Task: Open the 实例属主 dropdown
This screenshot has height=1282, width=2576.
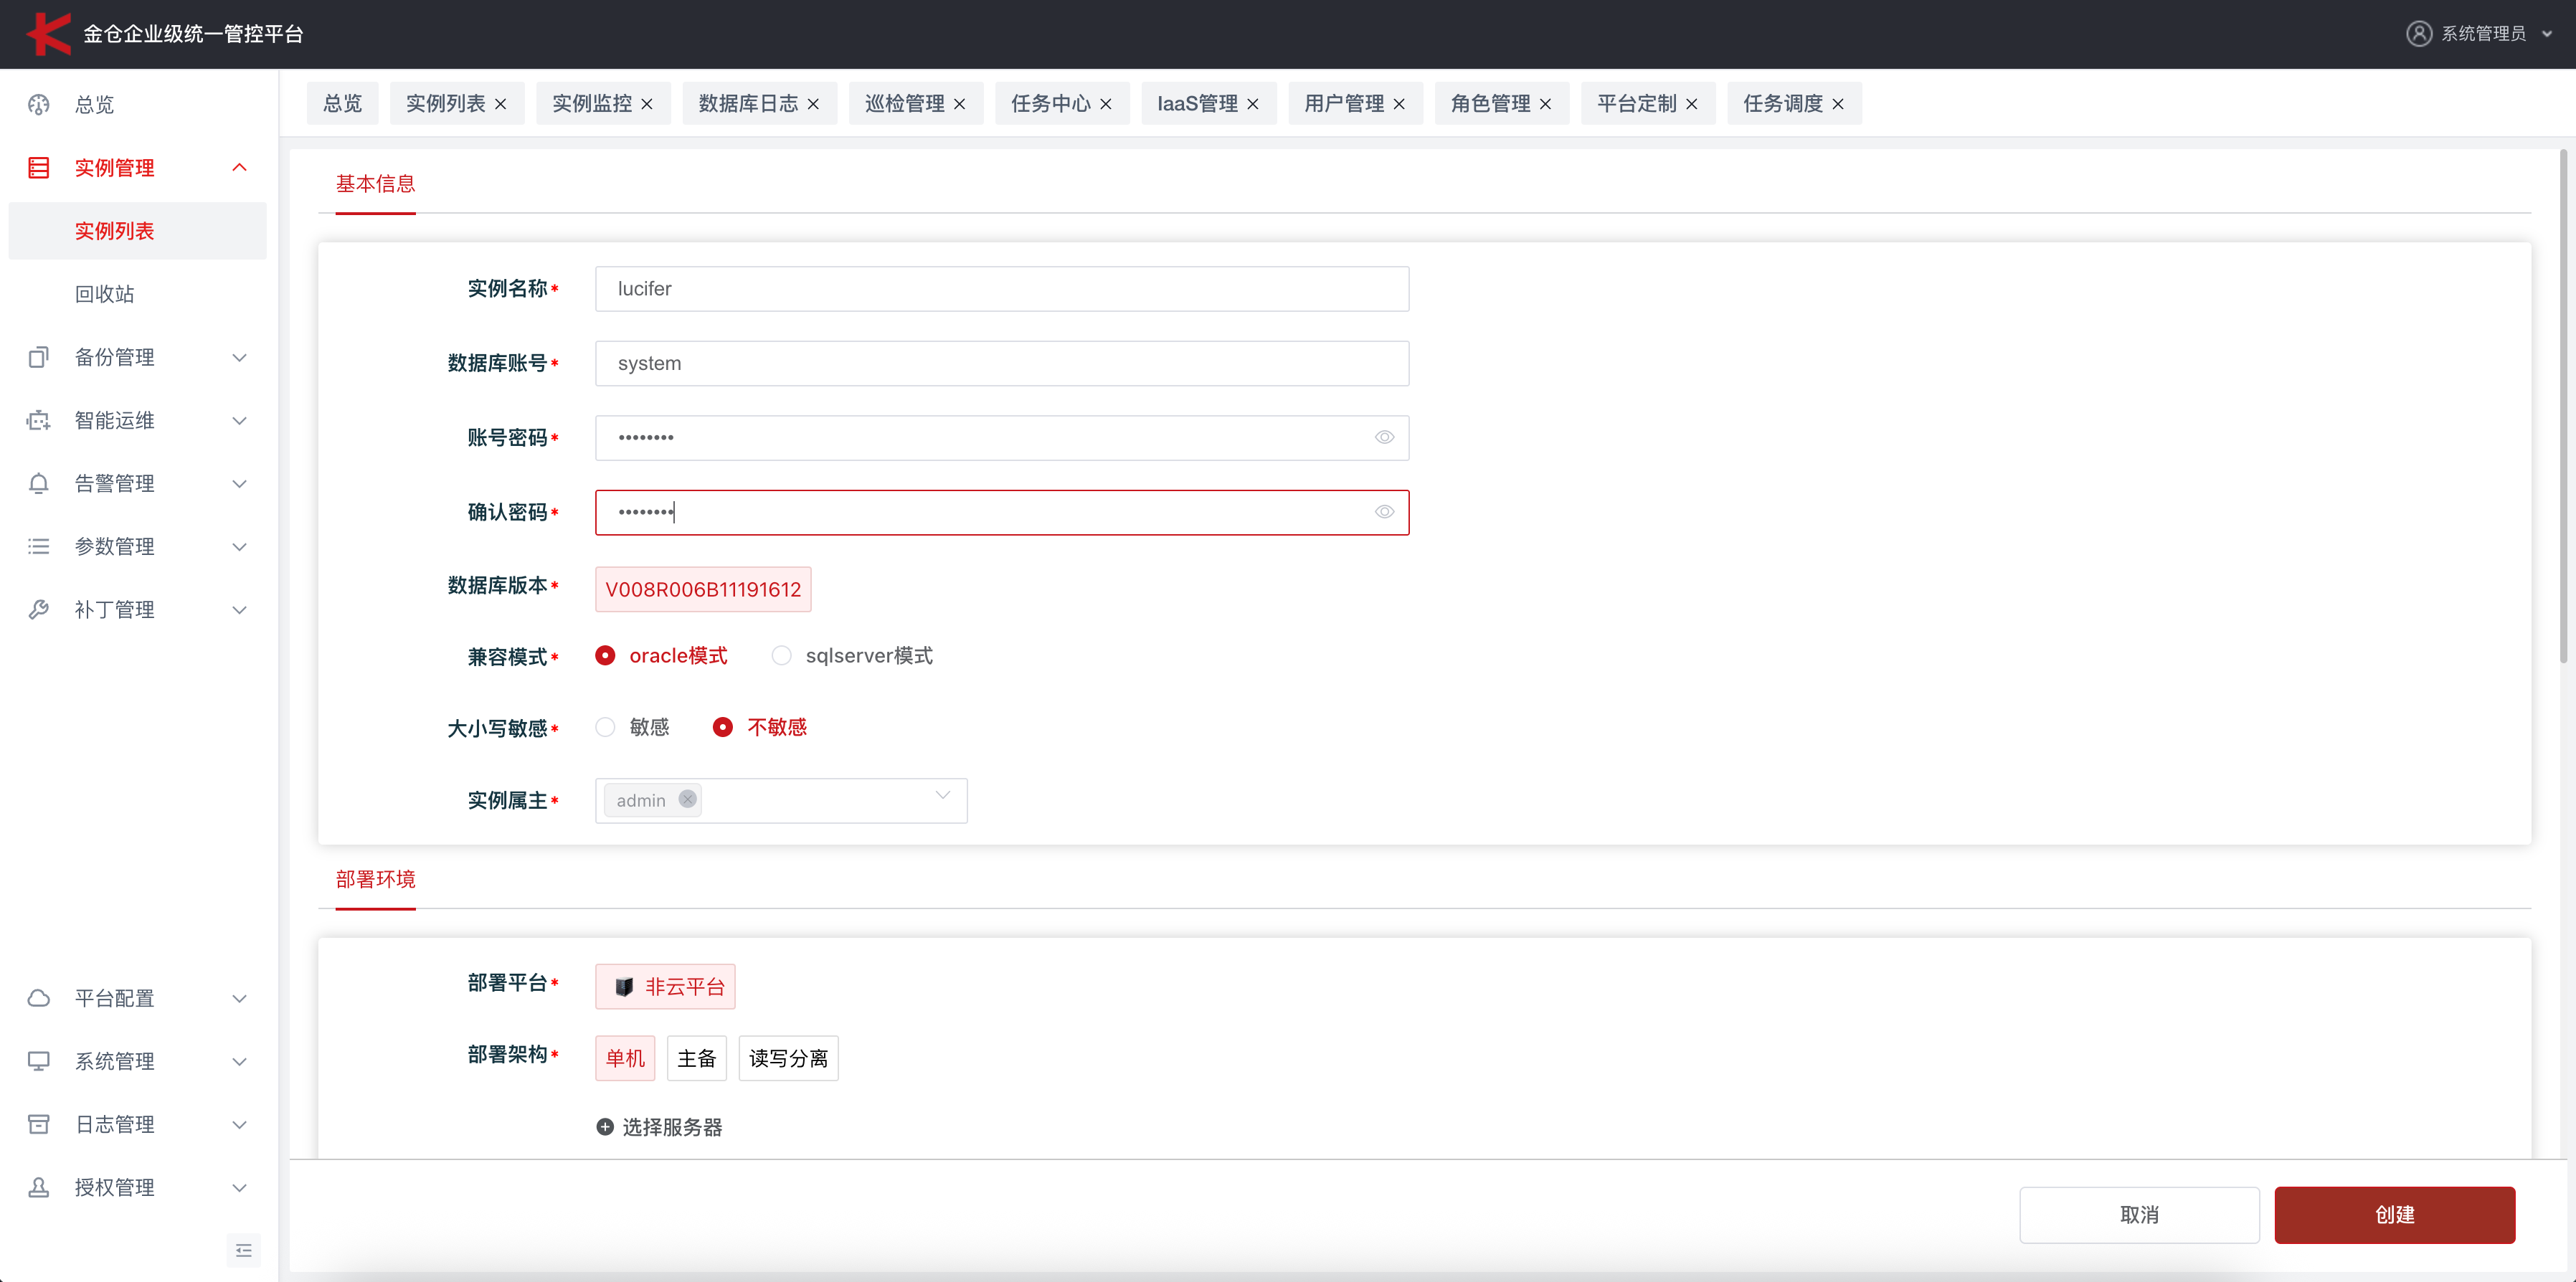Action: coord(941,796)
